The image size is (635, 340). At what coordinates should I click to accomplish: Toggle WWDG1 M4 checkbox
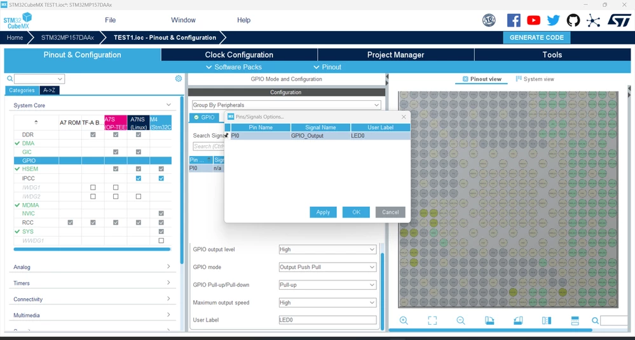tap(161, 240)
